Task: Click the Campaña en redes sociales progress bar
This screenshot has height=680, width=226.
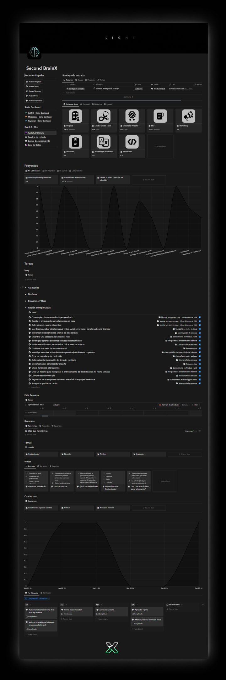Action: (69, 181)
